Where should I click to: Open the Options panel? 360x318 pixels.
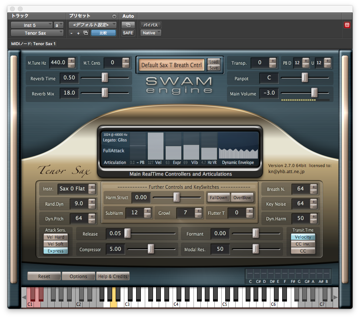(78, 276)
